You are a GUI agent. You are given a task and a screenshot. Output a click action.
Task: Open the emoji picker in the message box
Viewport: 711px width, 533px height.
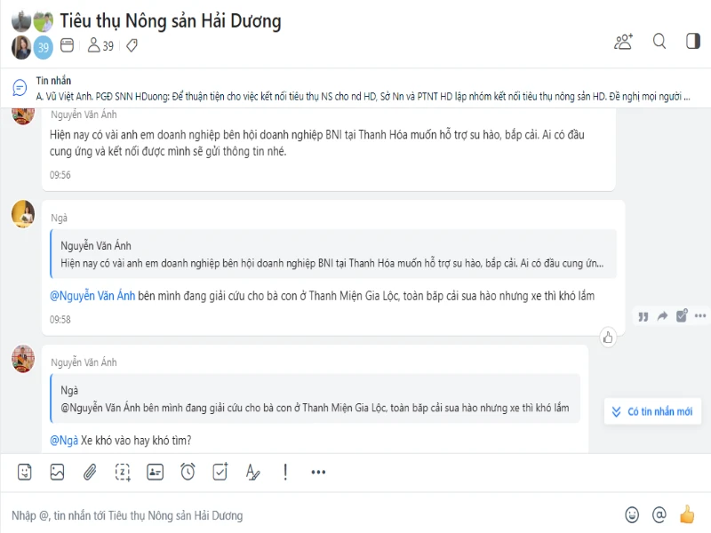point(632,514)
